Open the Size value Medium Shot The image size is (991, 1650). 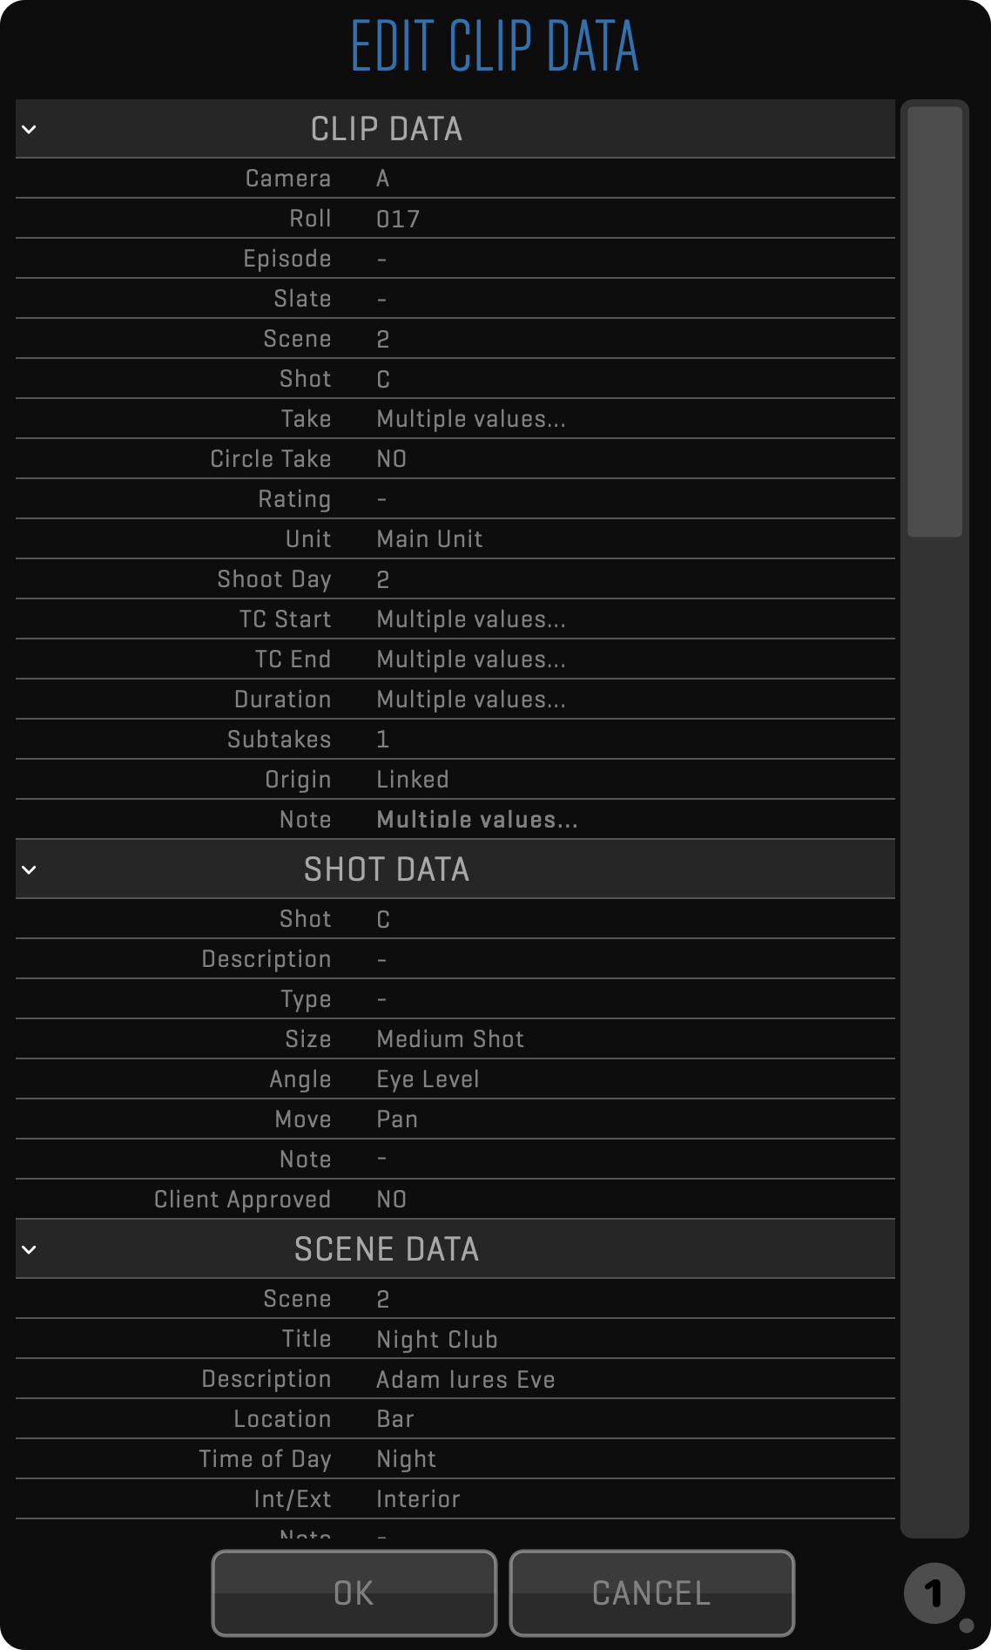coord(450,1039)
